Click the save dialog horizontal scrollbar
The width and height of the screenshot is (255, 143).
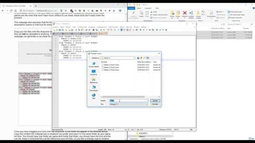(124, 97)
